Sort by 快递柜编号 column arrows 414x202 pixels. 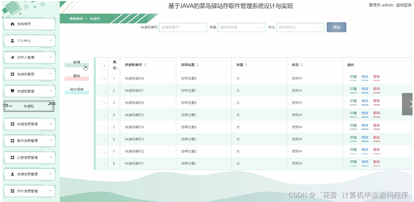pyautogui.click(x=145, y=65)
